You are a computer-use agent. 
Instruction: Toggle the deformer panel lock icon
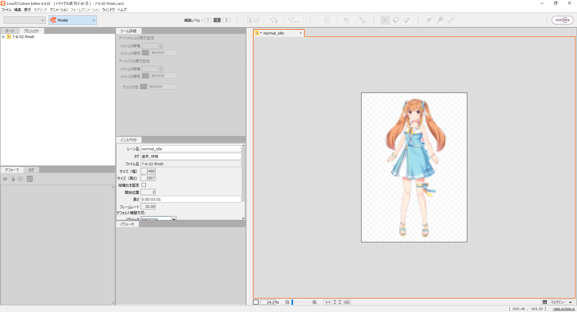(13, 179)
